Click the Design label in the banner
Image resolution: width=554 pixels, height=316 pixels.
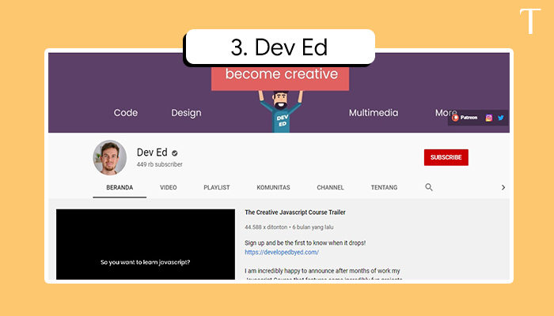coord(186,113)
